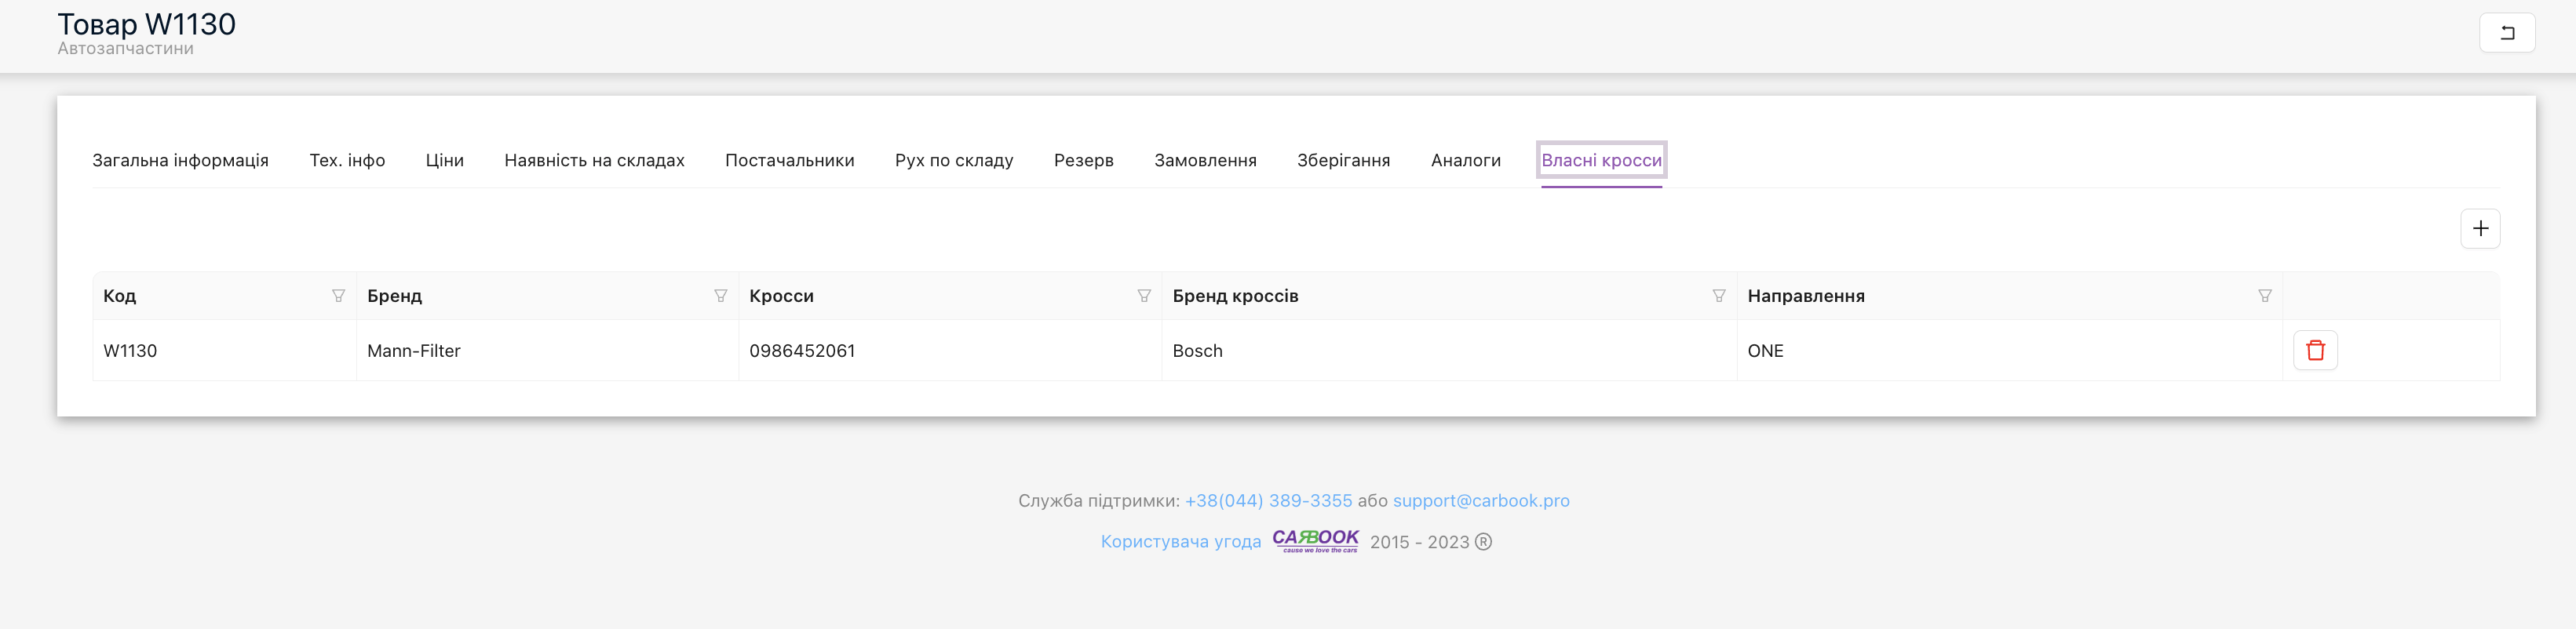
Task: Click the 0986452061 cross code cell
Action: point(802,351)
